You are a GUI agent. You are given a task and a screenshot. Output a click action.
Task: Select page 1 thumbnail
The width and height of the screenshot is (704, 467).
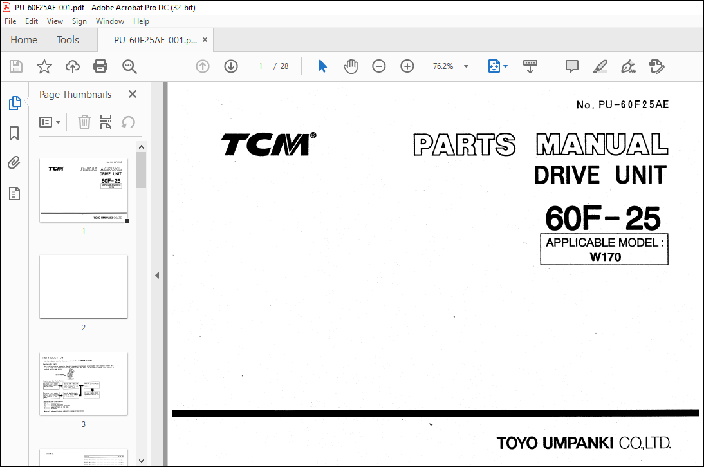(x=84, y=190)
